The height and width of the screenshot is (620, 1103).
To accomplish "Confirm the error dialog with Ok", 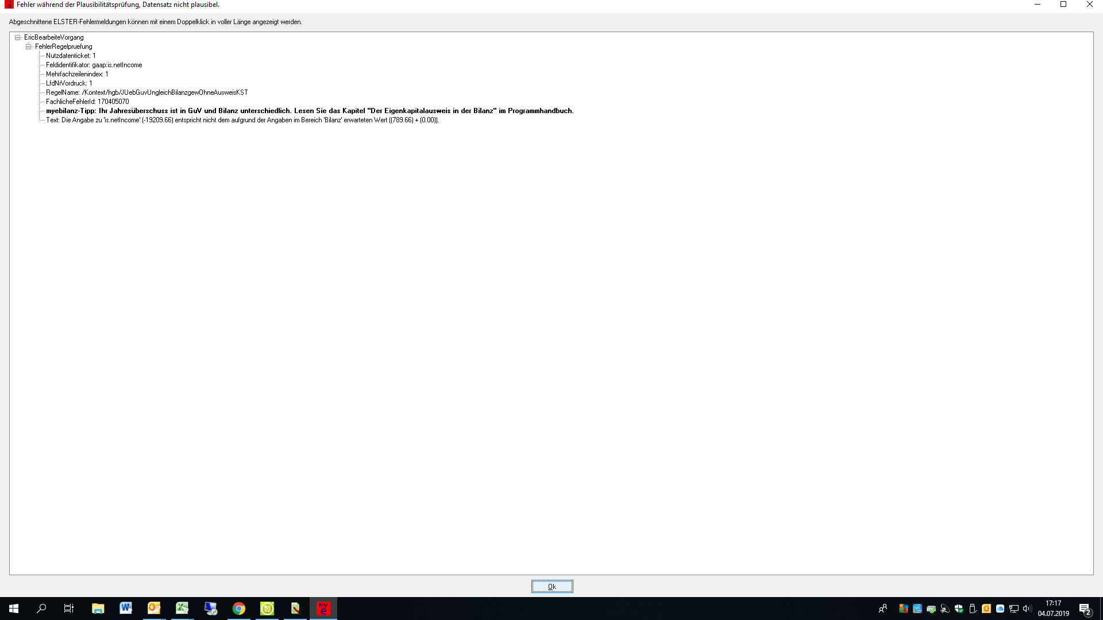I will point(551,586).
